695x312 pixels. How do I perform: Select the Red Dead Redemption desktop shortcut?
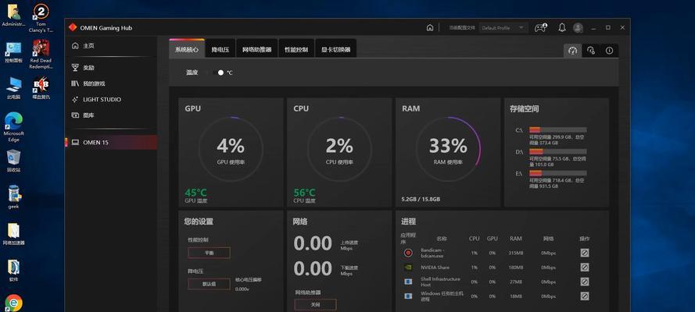pyautogui.click(x=41, y=55)
